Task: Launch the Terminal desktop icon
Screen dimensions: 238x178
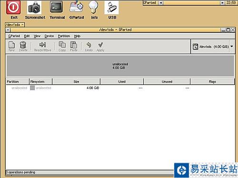Action: click(x=56, y=7)
